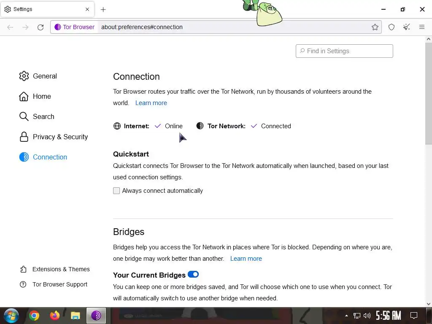Click the Home house icon in sidebar
432x324 pixels.
point(24,97)
